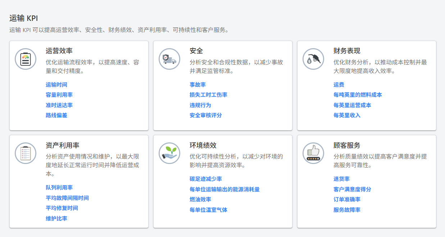Click the plant-in-hand icon for 环境绩效

[x=169, y=153]
